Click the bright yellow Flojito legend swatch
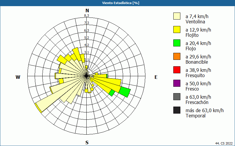The width and height of the screenshot is (235, 146). coord(177,29)
